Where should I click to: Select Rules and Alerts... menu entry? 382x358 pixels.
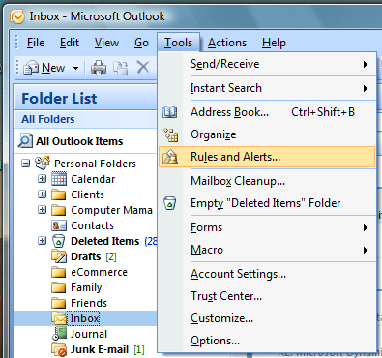click(267, 157)
